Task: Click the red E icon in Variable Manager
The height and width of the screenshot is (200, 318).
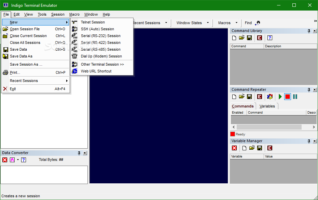Action: coord(269,148)
